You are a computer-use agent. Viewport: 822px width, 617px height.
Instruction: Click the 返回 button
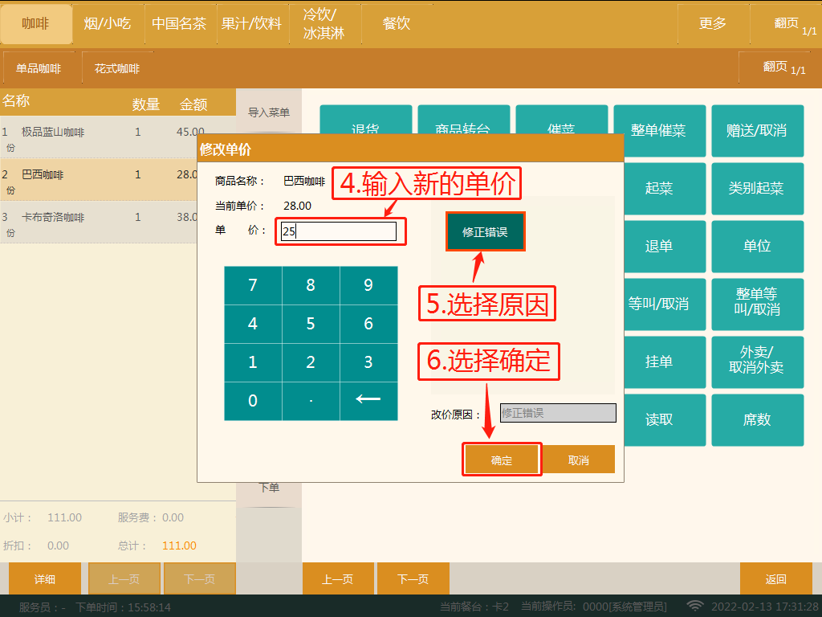(x=776, y=578)
